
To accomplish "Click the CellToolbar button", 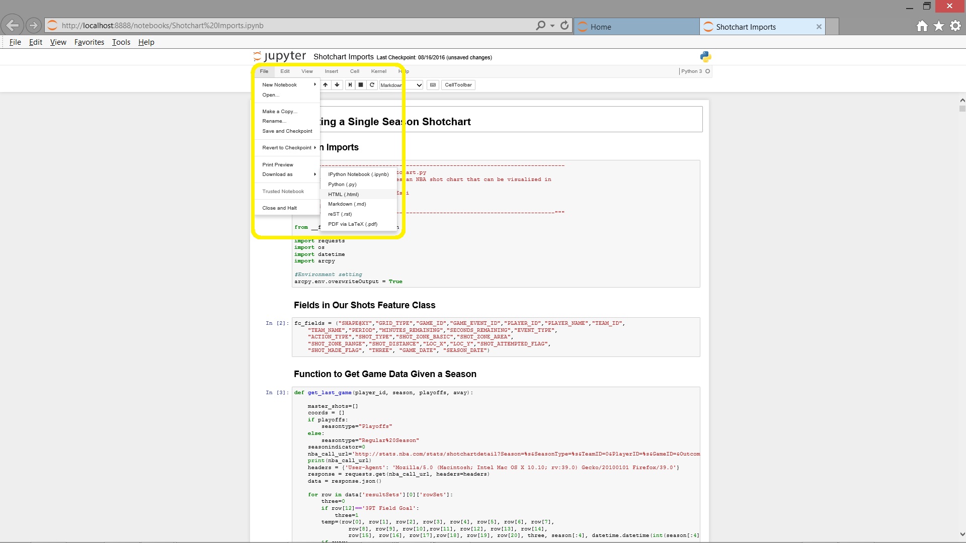I will [458, 85].
